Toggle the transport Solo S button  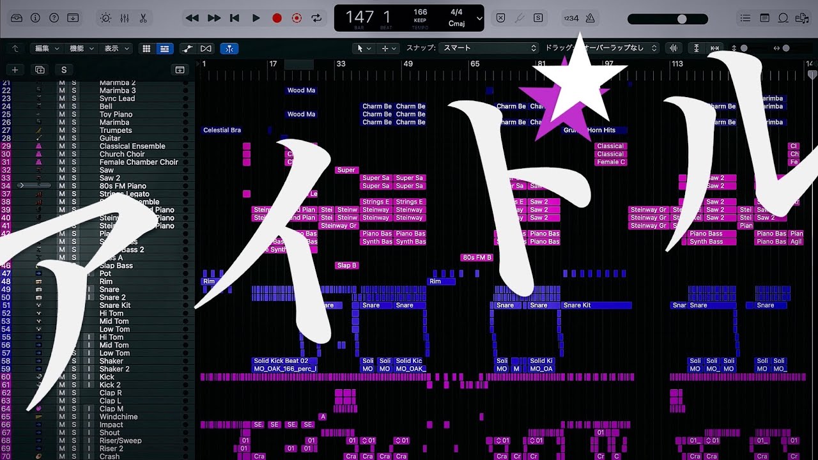coord(539,19)
